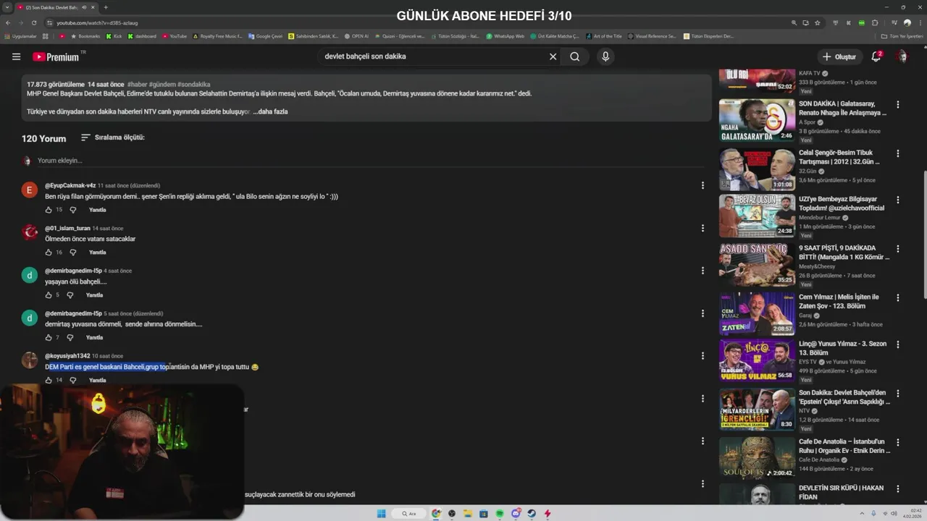Like the comment "Ölmeden önce vatanı satacaklar"

[49, 253]
